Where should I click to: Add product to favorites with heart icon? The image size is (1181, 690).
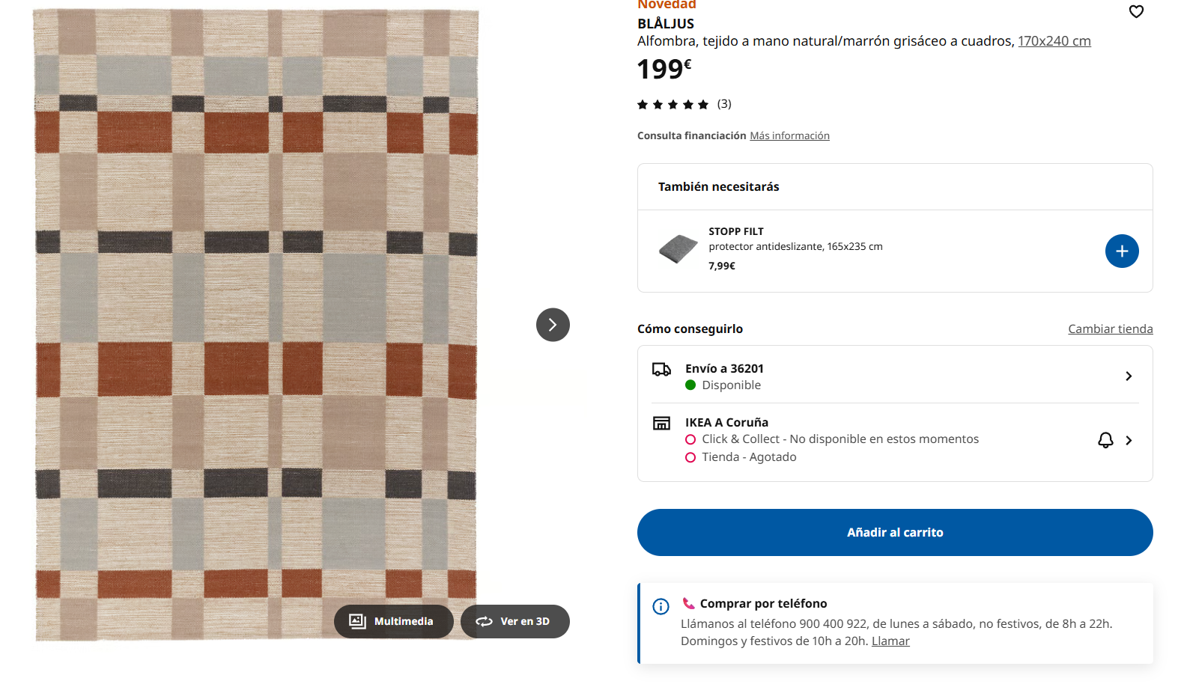point(1136,11)
